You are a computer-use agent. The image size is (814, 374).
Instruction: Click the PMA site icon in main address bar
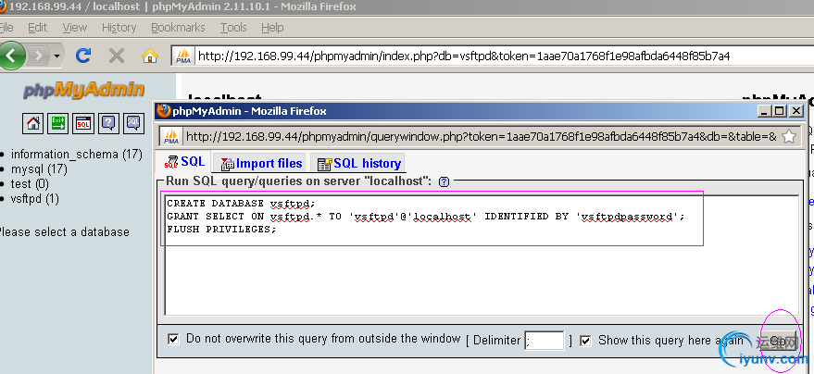pos(183,56)
